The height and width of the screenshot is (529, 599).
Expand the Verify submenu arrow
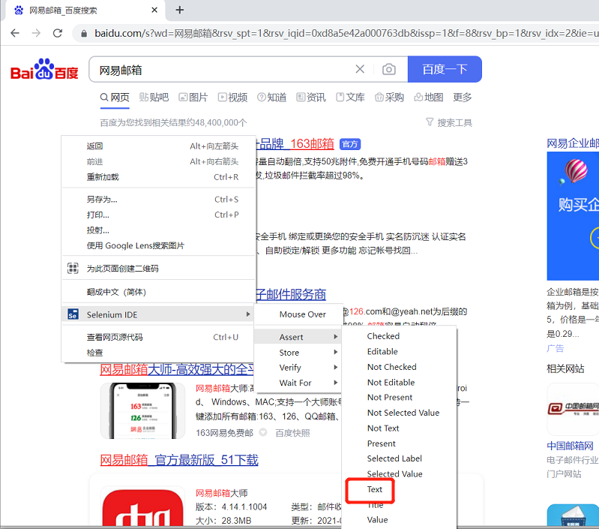click(x=335, y=368)
